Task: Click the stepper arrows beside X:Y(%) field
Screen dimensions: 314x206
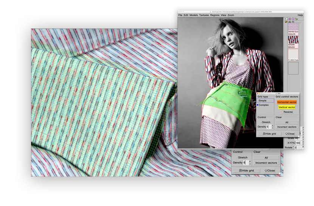Action: [303, 143]
